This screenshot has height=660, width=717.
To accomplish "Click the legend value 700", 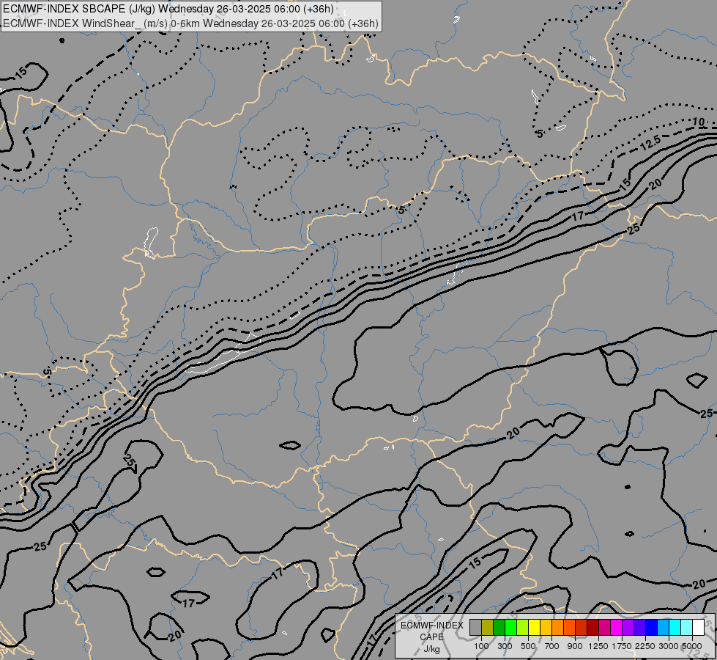I will pos(552,646).
